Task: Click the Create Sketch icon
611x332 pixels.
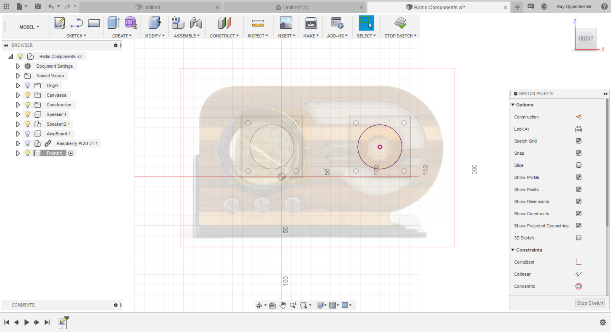Action: point(59,23)
